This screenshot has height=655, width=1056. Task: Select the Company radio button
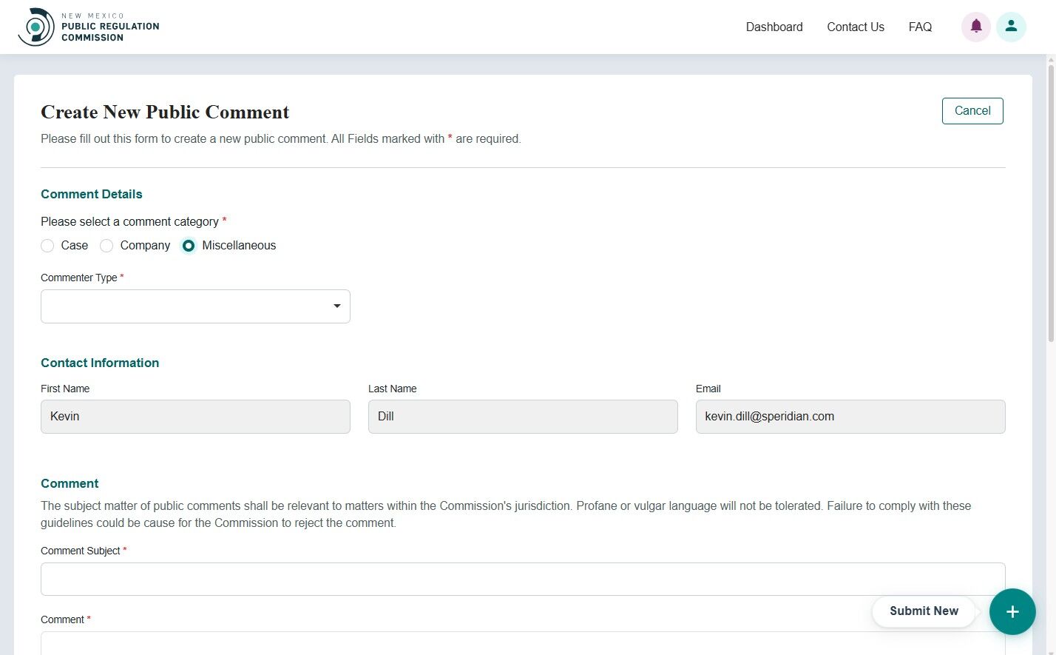[x=106, y=246]
